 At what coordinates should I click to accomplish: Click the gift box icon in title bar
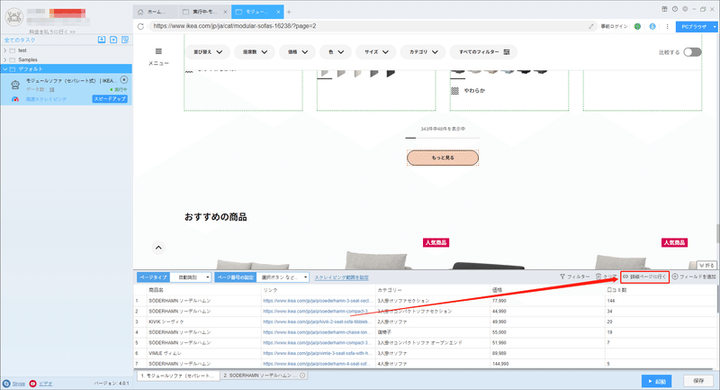pos(664,9)
